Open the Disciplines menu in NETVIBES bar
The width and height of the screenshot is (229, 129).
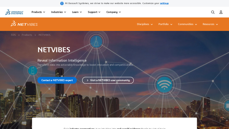145,24
